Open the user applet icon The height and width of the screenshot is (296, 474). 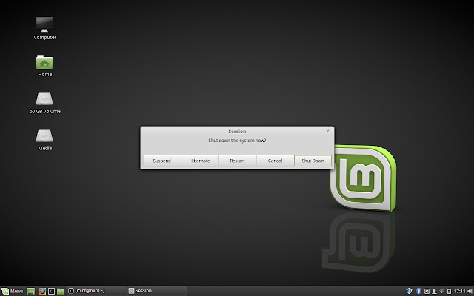click(x=434, y=291)
